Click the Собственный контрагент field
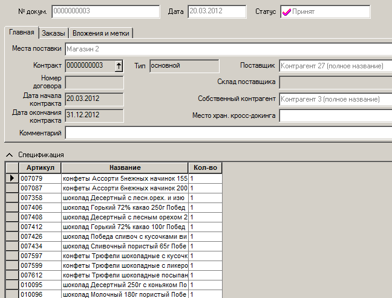 tap(336, 99)
